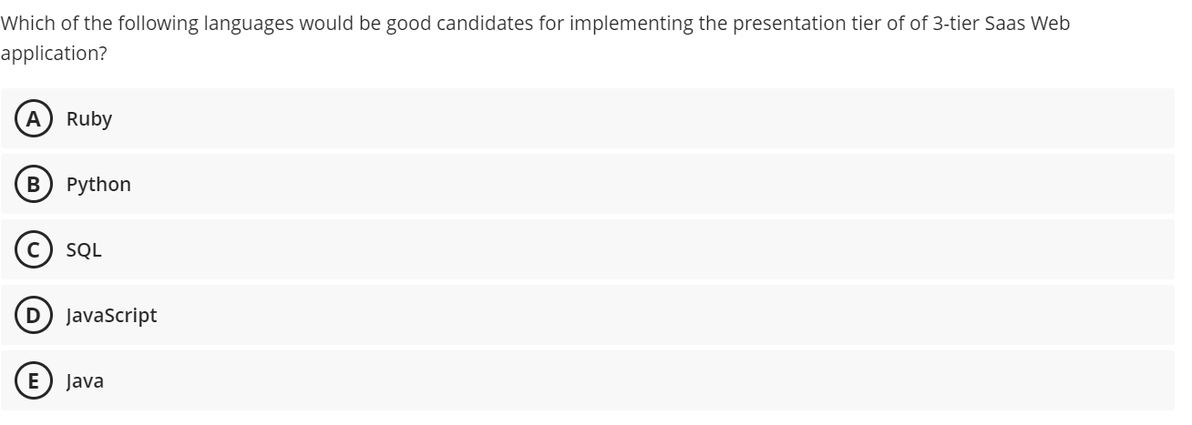Click the phrase '3-tier Saas Web'
Screen dimensions: 1192x425
(1001, 24)
